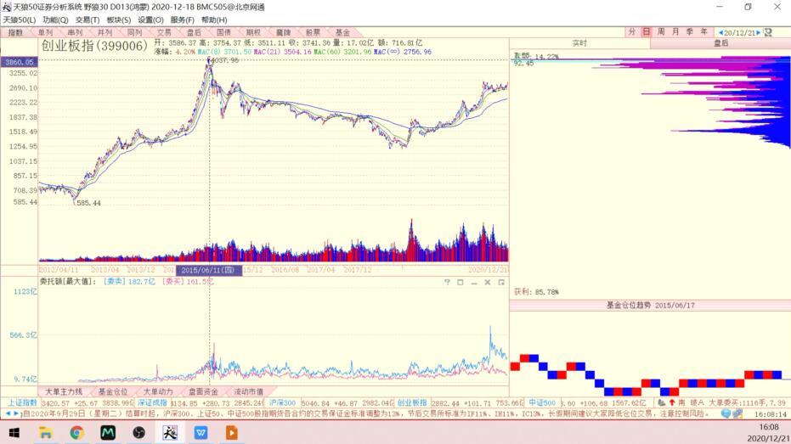This screenshot has width=791, height=444.
Task: Click the 3860.05 price axis label
Action: pos(20,62)
